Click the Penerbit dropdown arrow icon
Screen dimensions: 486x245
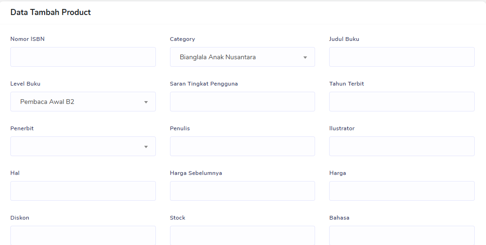click(x=146, y=147)
